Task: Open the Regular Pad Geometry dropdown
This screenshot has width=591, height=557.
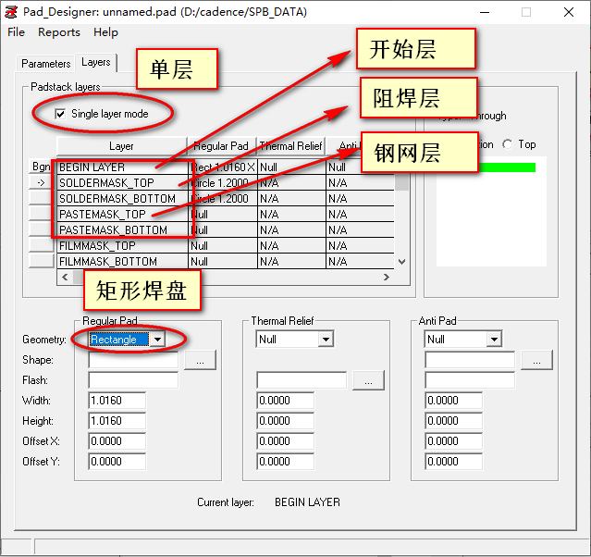Action: point(157,340)
